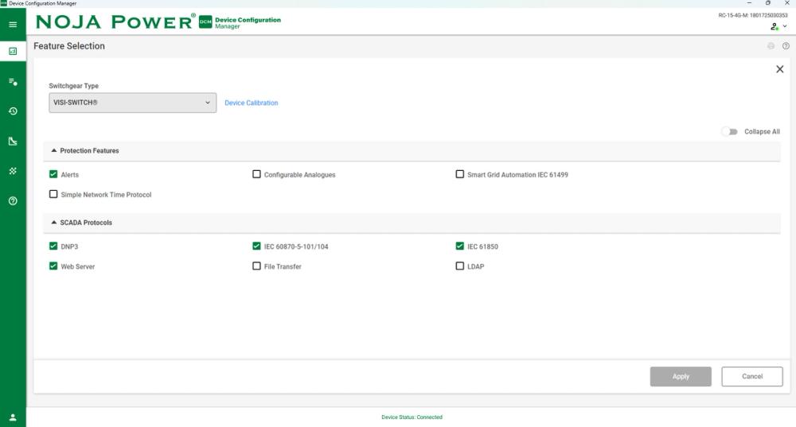Collapse the Protection Features section

(54, 150)
